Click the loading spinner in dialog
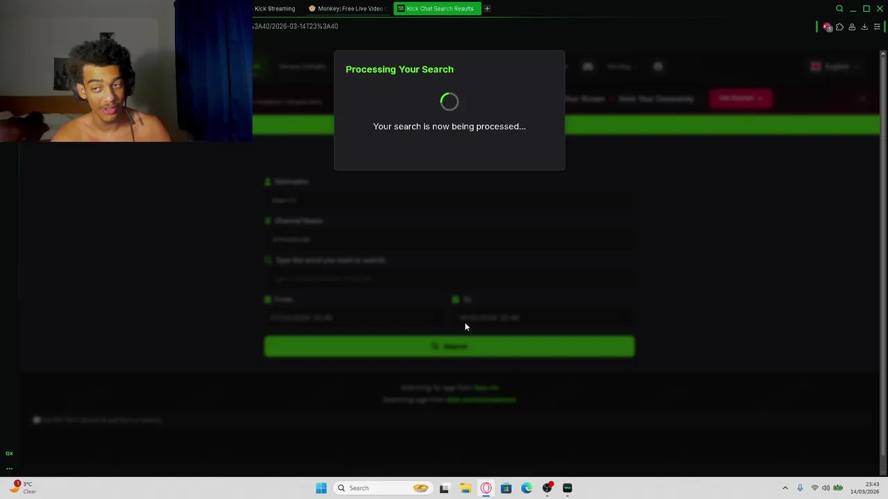Image resolution: width=888 pixels, height=499 pixels. (x=450, y=102)
